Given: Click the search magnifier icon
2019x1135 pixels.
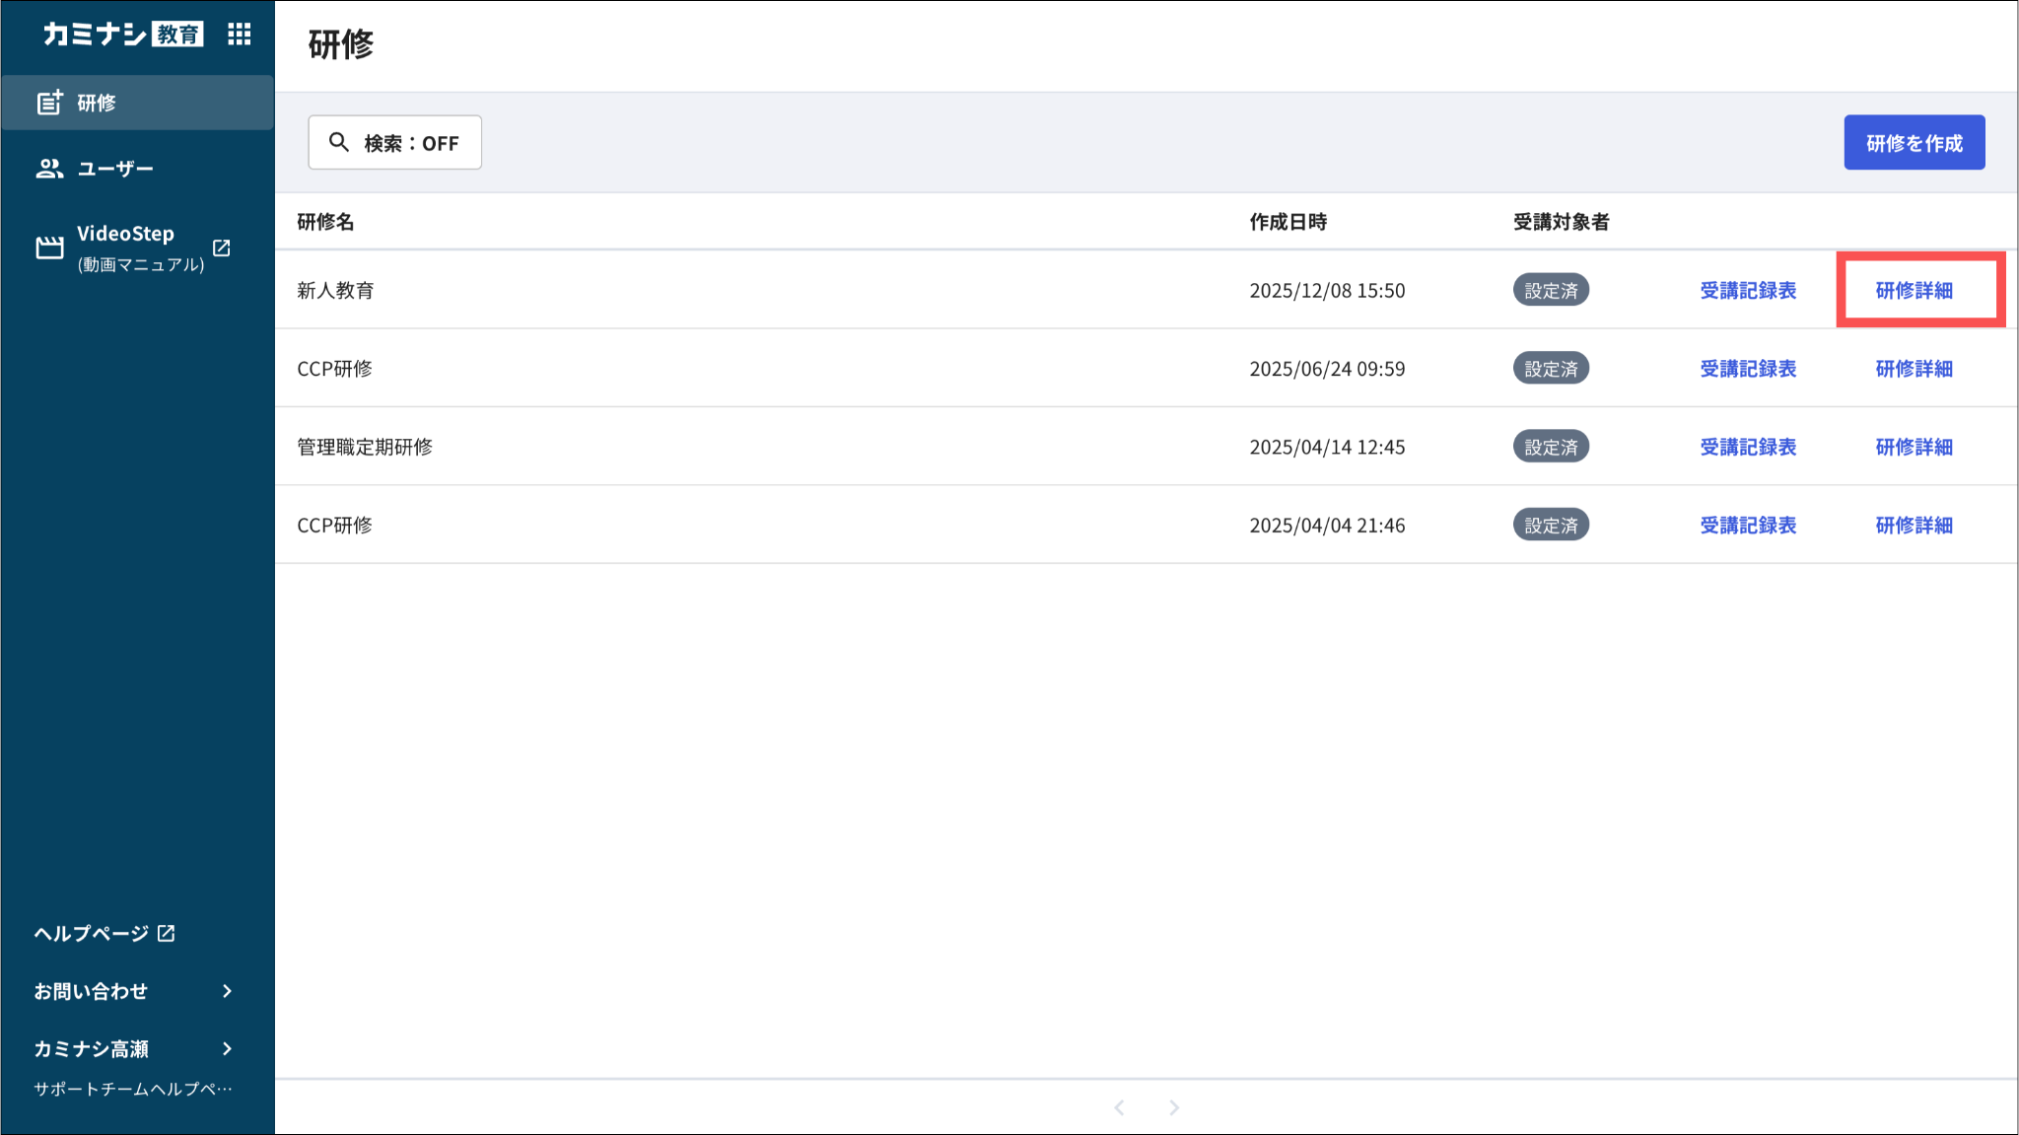Looking at the screenshot, I should pyautogui.click(x=339, y=142).
